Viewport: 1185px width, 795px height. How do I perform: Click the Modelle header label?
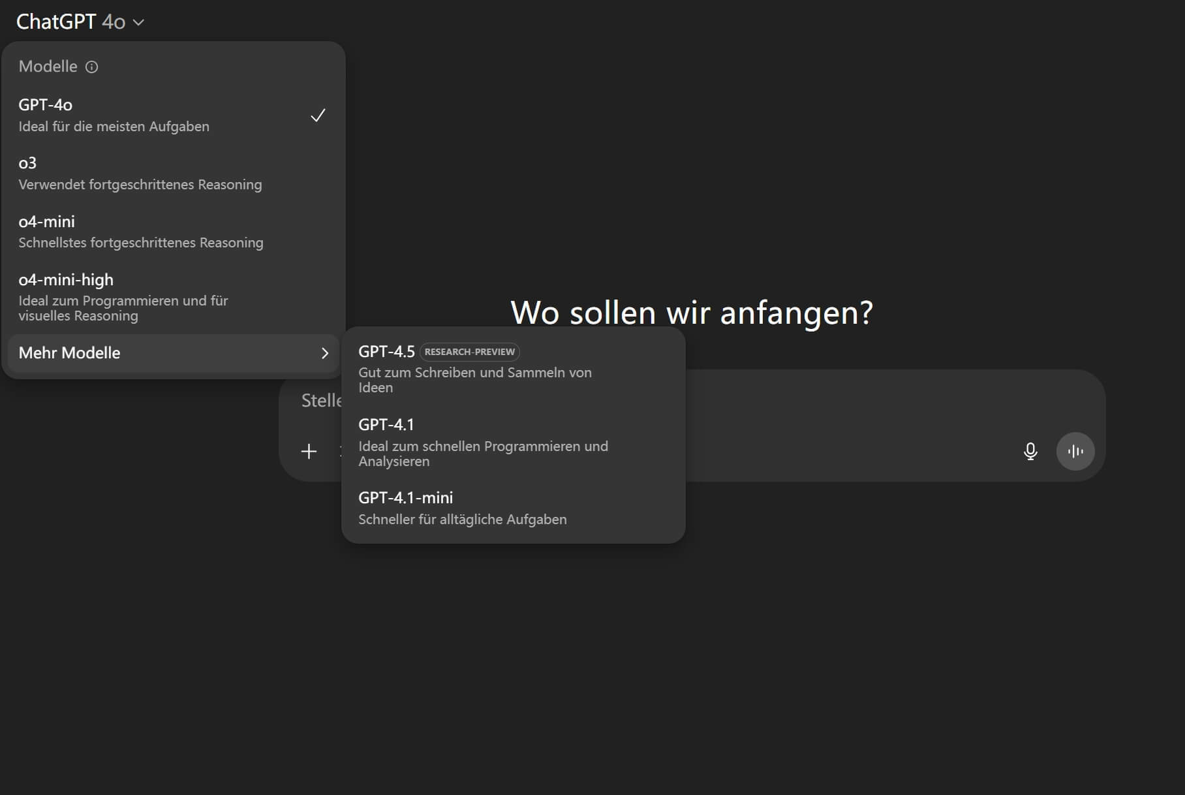tap(48, 67)
